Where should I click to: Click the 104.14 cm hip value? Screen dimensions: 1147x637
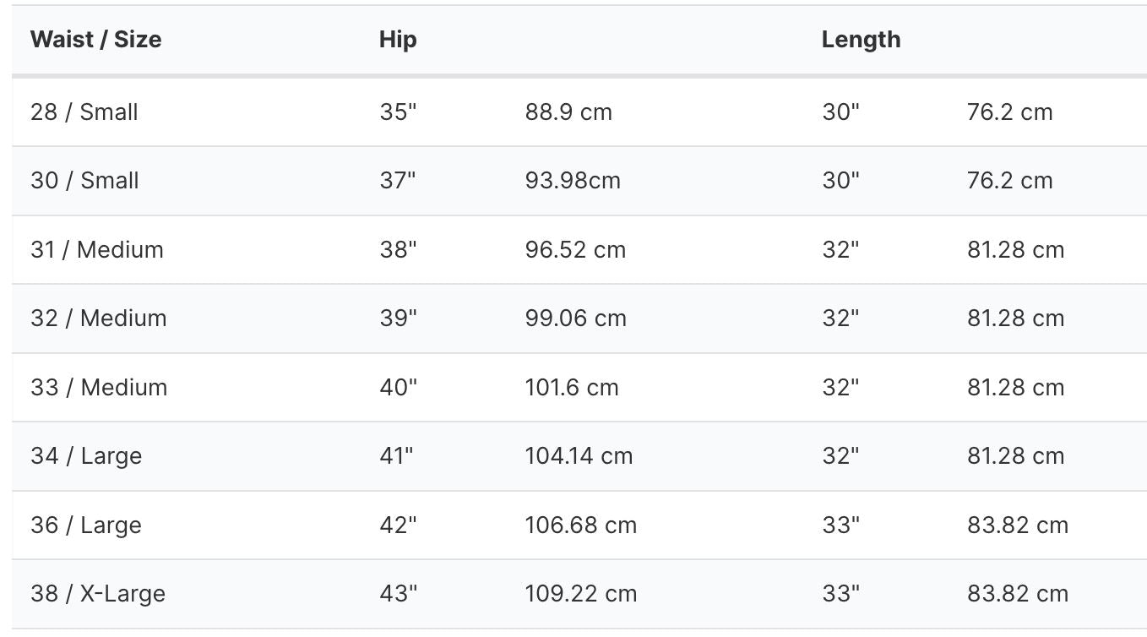[579, 456]
